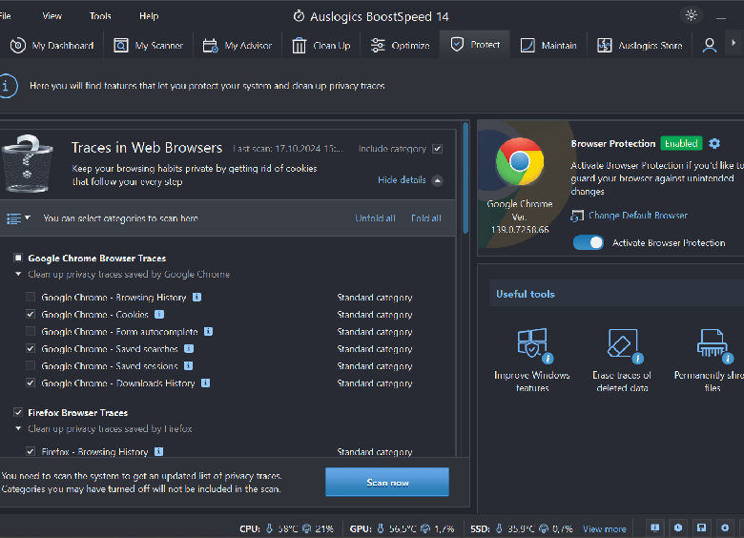744x538 pixels.
Task: Click the blue info circle icon
Action: [x=6, y=87]
